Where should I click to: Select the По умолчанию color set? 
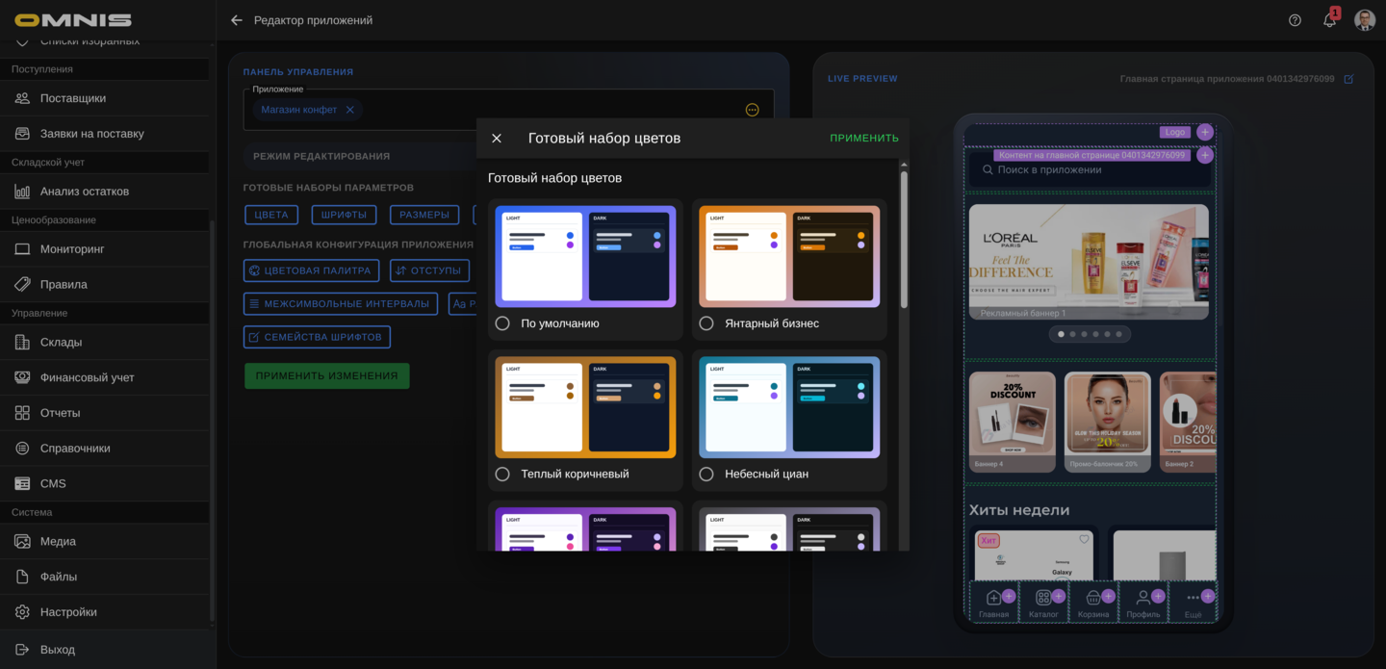pyautogui.click(x=502, y=323)
